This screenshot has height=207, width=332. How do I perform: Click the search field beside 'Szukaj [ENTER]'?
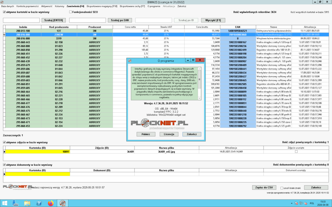point(21,20)
